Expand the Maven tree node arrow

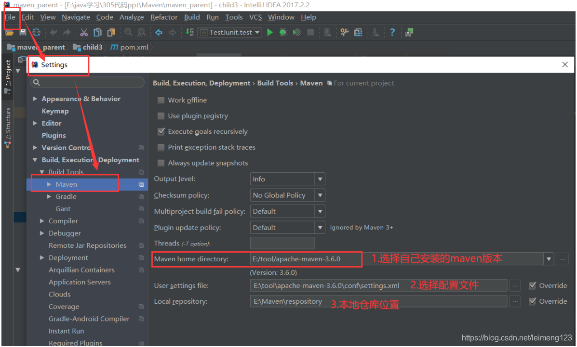coord(49,184)
